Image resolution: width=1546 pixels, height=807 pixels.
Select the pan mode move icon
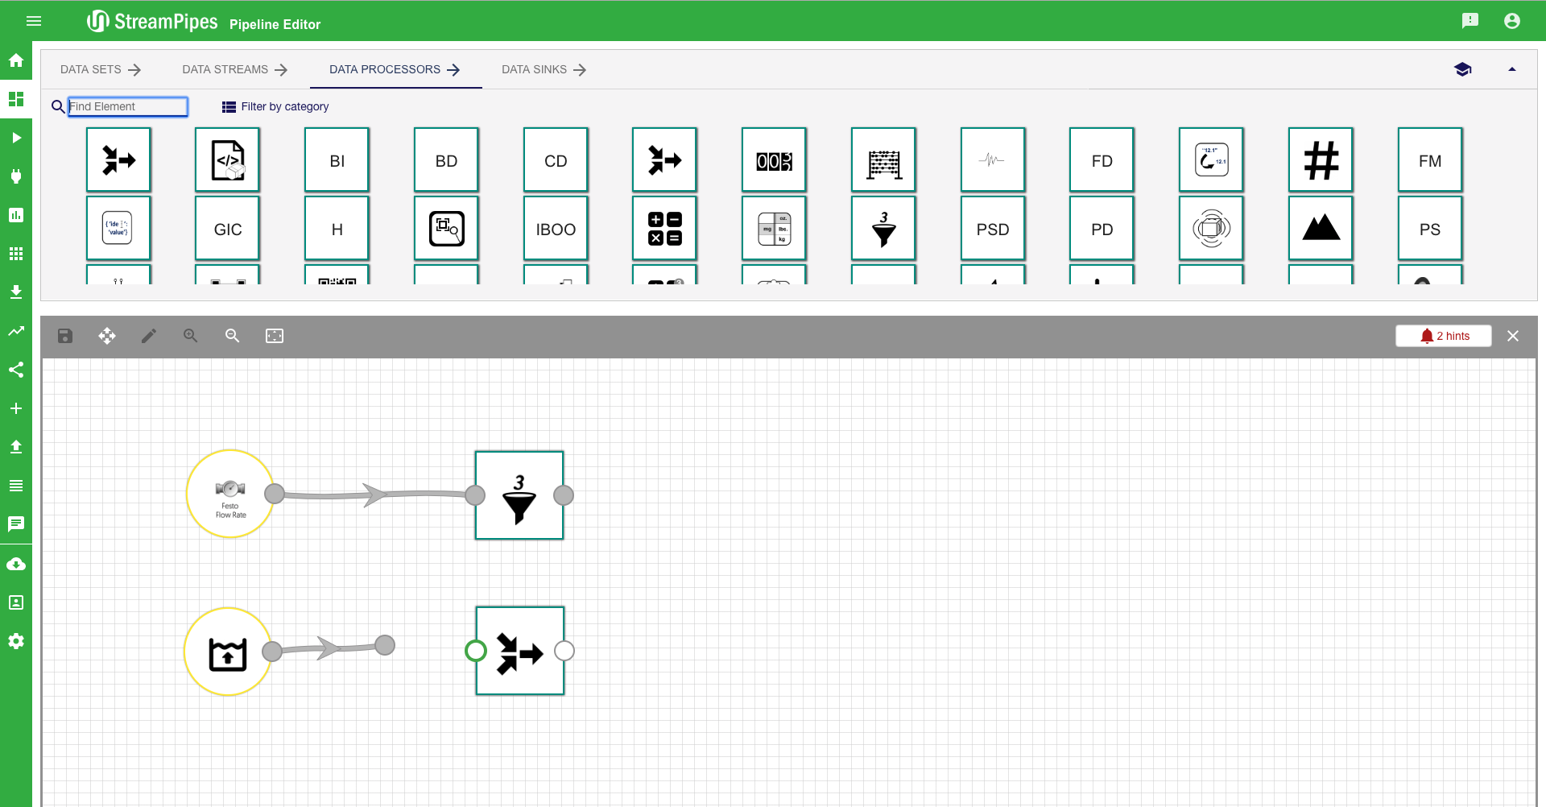[x=107, y=336]
